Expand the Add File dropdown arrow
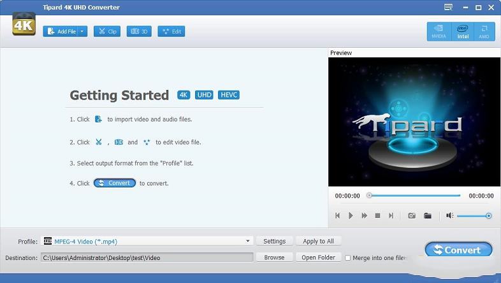This screenshot has width=501, height=283. click(82, 31)
